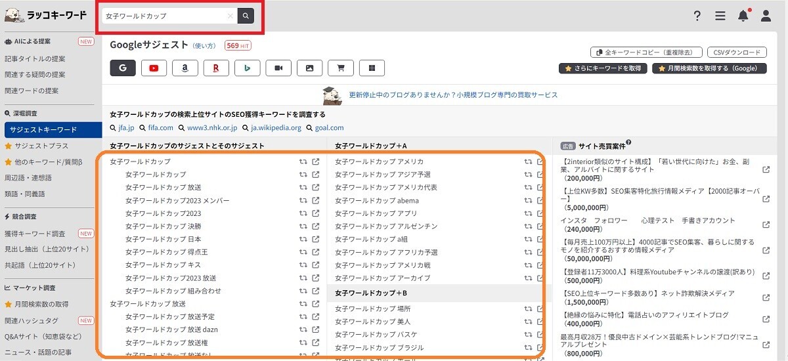788x361 pixels.
Task: Re-search icon for 女子ワールドカップ 日本
Action: (303, 239)
